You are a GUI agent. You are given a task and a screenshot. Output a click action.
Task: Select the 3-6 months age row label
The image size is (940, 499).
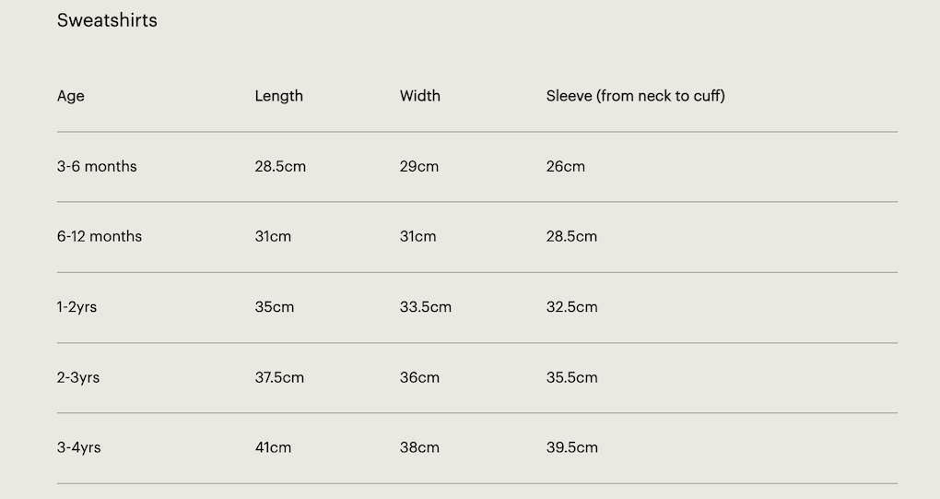[x=97, y=167]
